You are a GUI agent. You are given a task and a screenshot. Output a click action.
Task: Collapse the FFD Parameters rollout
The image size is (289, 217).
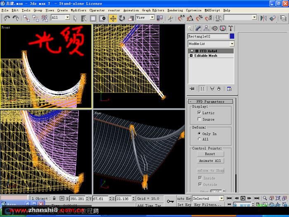click(x=210, y=102)
